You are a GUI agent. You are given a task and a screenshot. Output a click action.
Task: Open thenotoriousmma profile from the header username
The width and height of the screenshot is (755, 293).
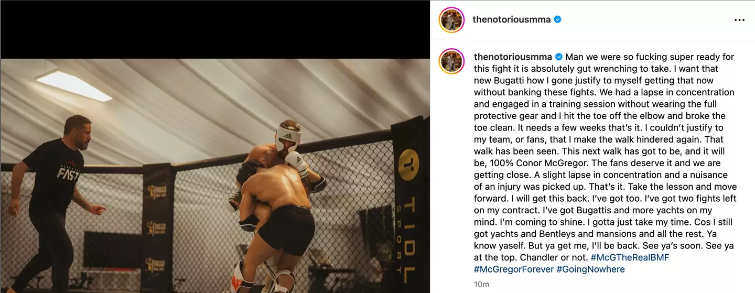coord(511,19)
